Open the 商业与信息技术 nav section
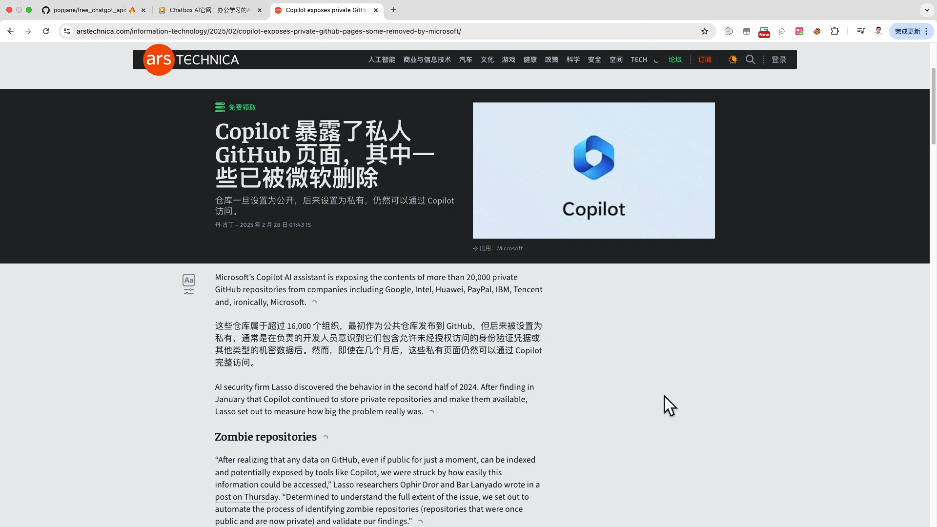Viewport: 937px width, 527px height. pyautogui.click(x=427, y=60)
